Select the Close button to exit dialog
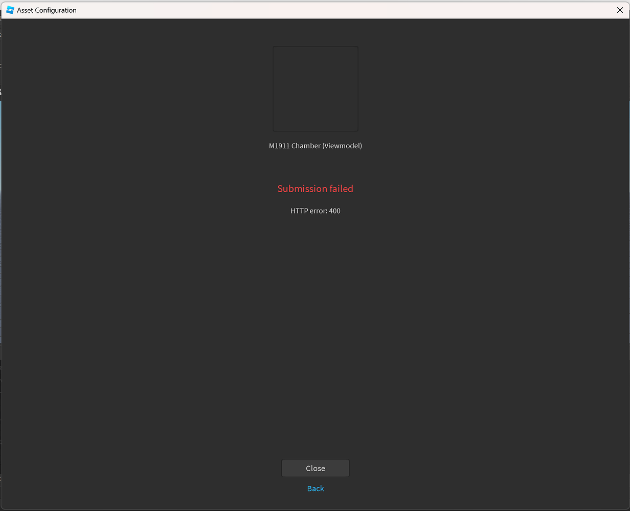 point(315,468)
